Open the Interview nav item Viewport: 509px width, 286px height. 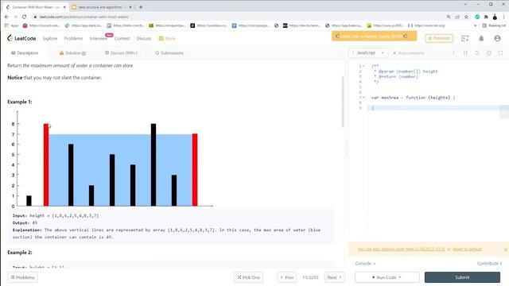[99, 38]
